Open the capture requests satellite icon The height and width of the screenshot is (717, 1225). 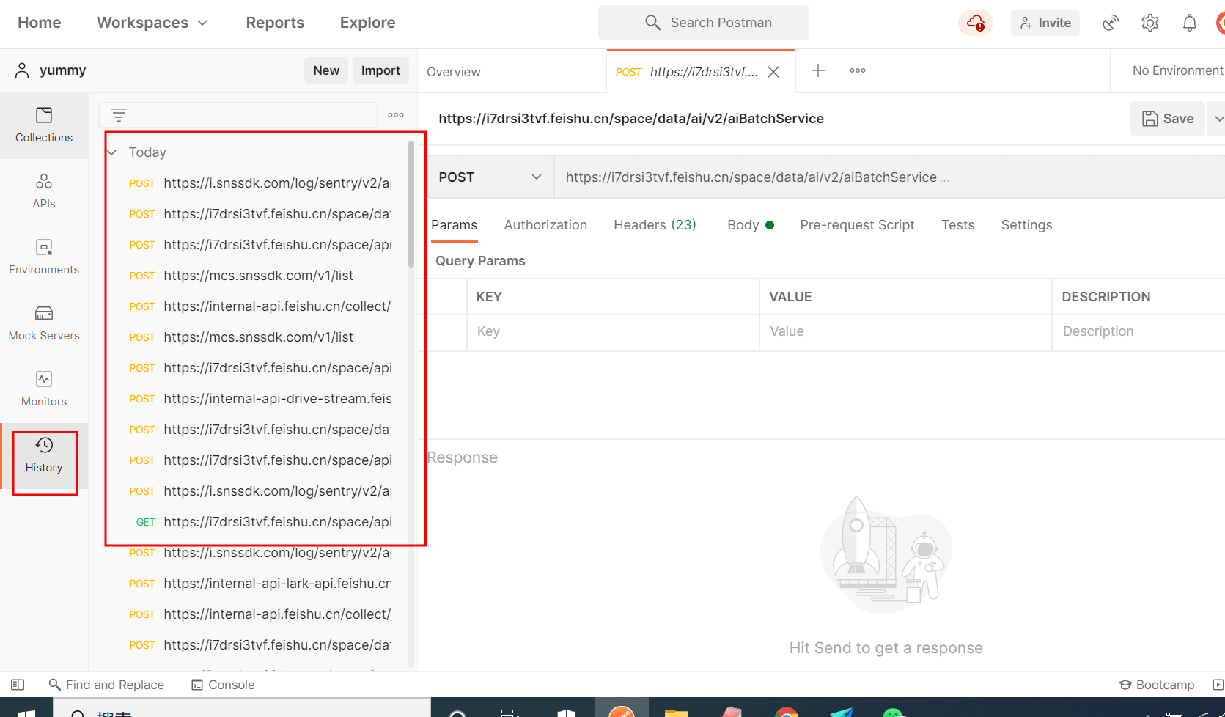point(1111,23)
